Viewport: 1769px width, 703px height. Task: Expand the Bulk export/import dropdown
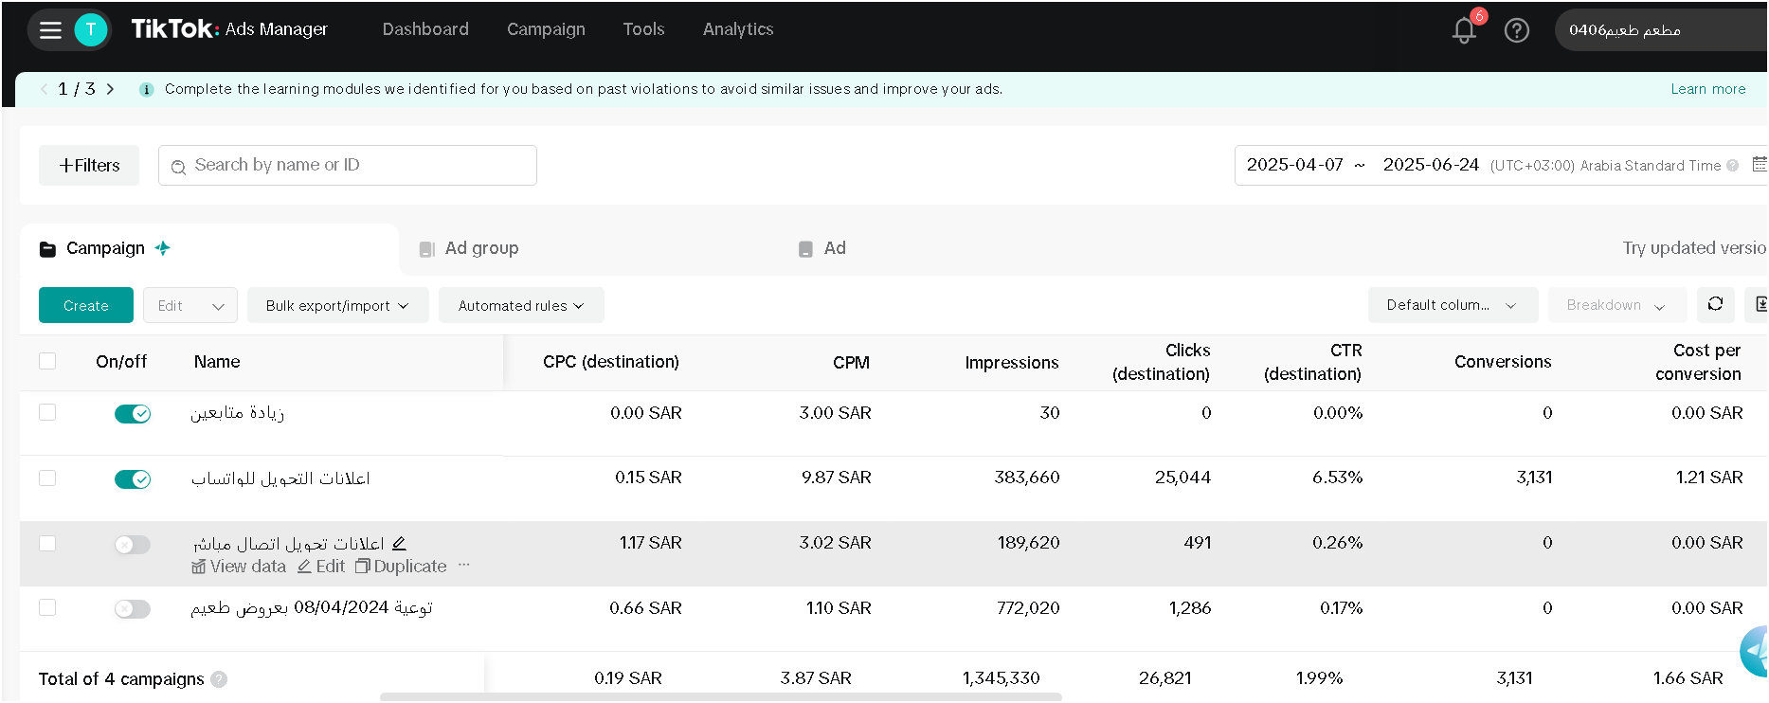click(337, 305)
